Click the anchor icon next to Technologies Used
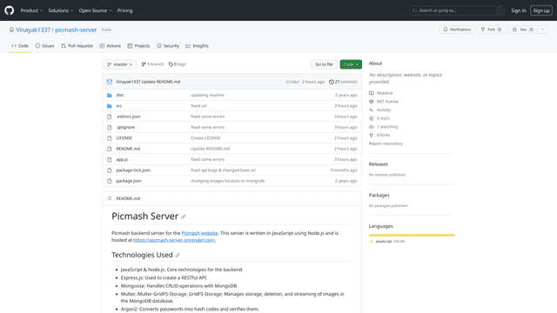Screen dimensions: 557x313 point(178,255)
